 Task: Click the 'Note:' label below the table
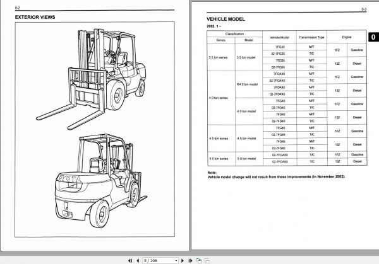212,173
